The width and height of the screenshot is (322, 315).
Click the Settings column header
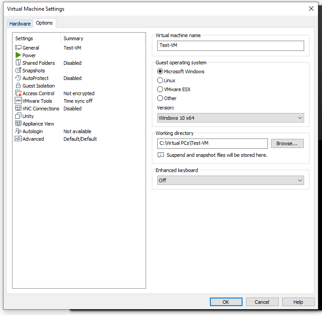pos(24,38)
